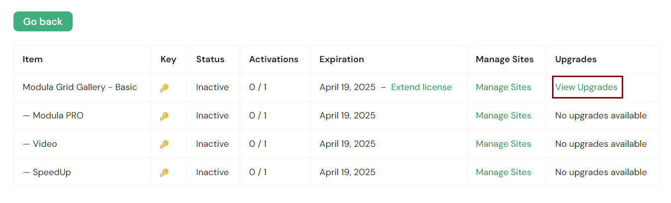
Task: Open the SpeedUp license key icon
Action: (164, 173)
